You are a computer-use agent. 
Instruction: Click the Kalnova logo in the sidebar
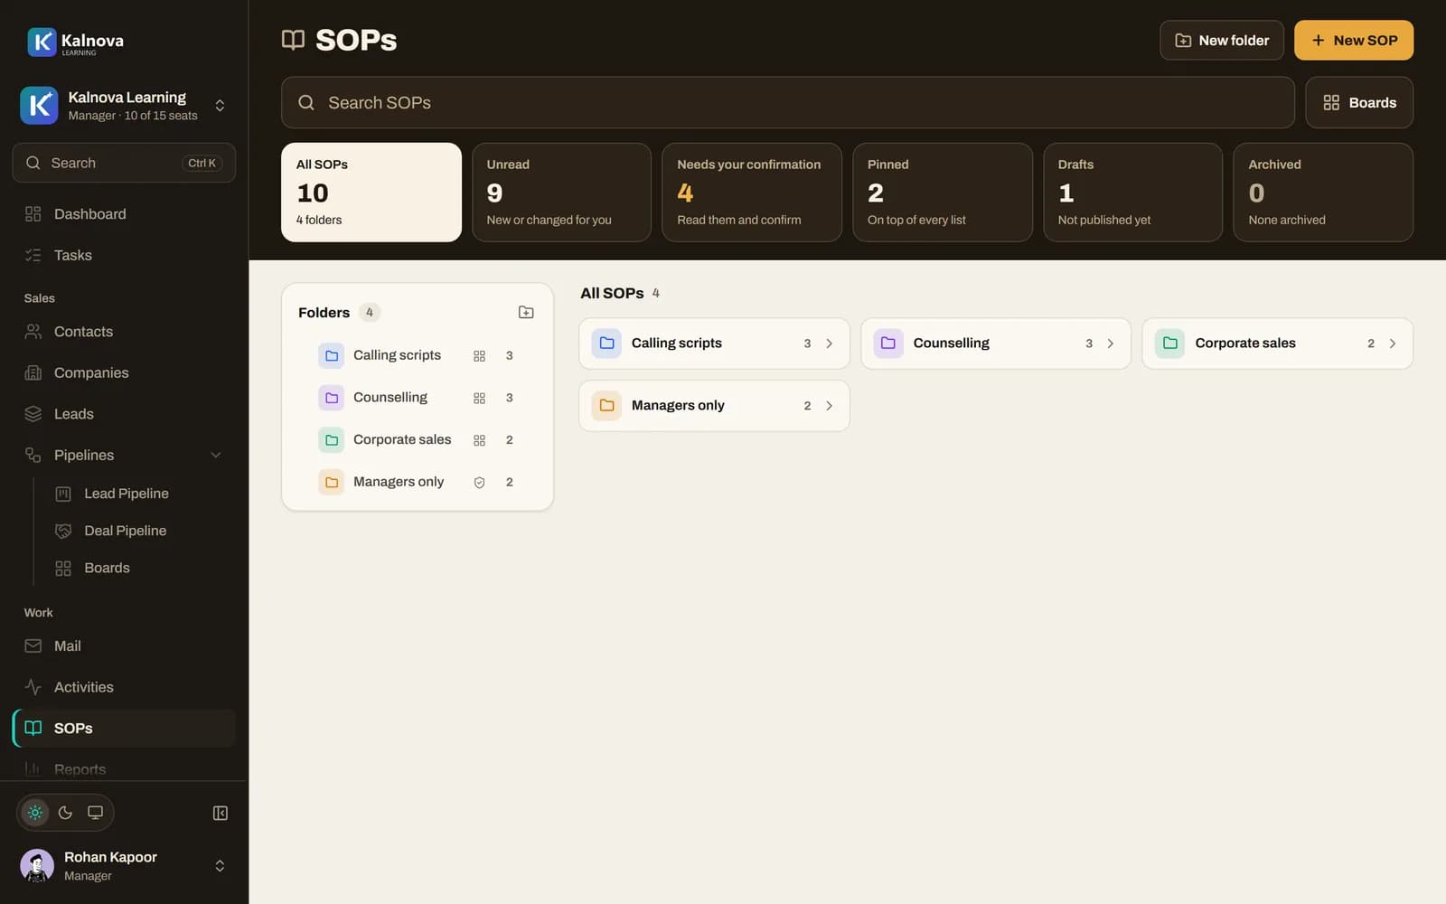pos(75,42)
